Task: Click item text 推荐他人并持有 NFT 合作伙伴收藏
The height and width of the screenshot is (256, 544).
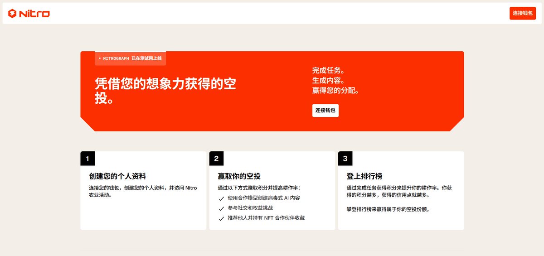Action: pyautogui.click(x=266, y=218)
